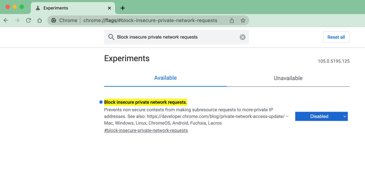365x184 pixels.
Task: Open a new tab with plus button
Action: [x=123, y=8]
